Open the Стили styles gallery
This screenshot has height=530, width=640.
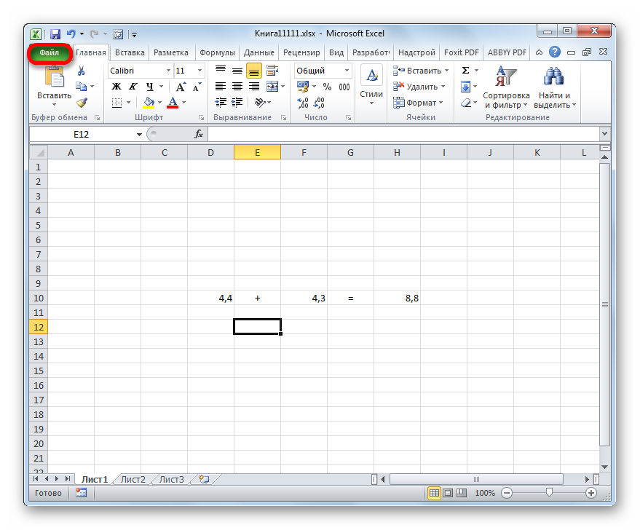(371, 86)
